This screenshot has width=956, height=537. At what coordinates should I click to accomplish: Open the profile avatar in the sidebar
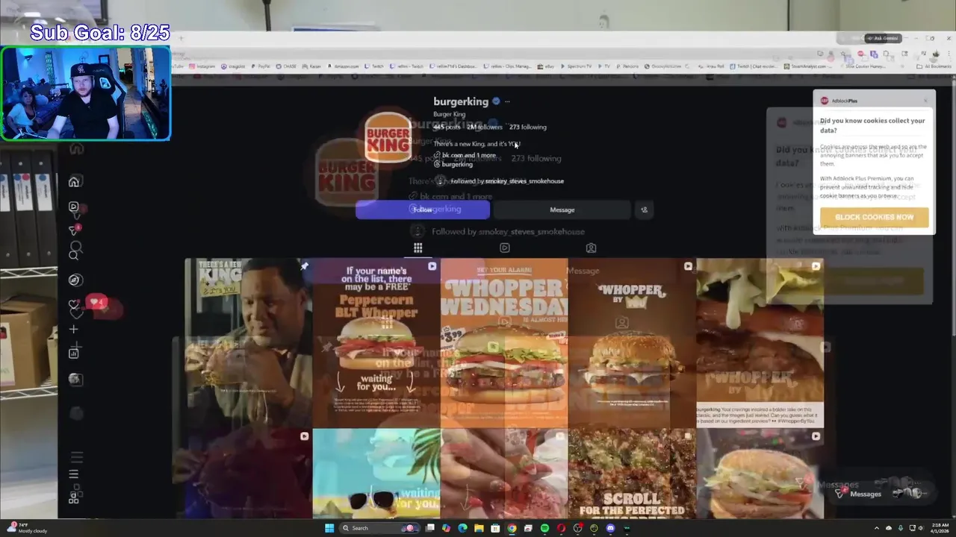coord(74,379)
